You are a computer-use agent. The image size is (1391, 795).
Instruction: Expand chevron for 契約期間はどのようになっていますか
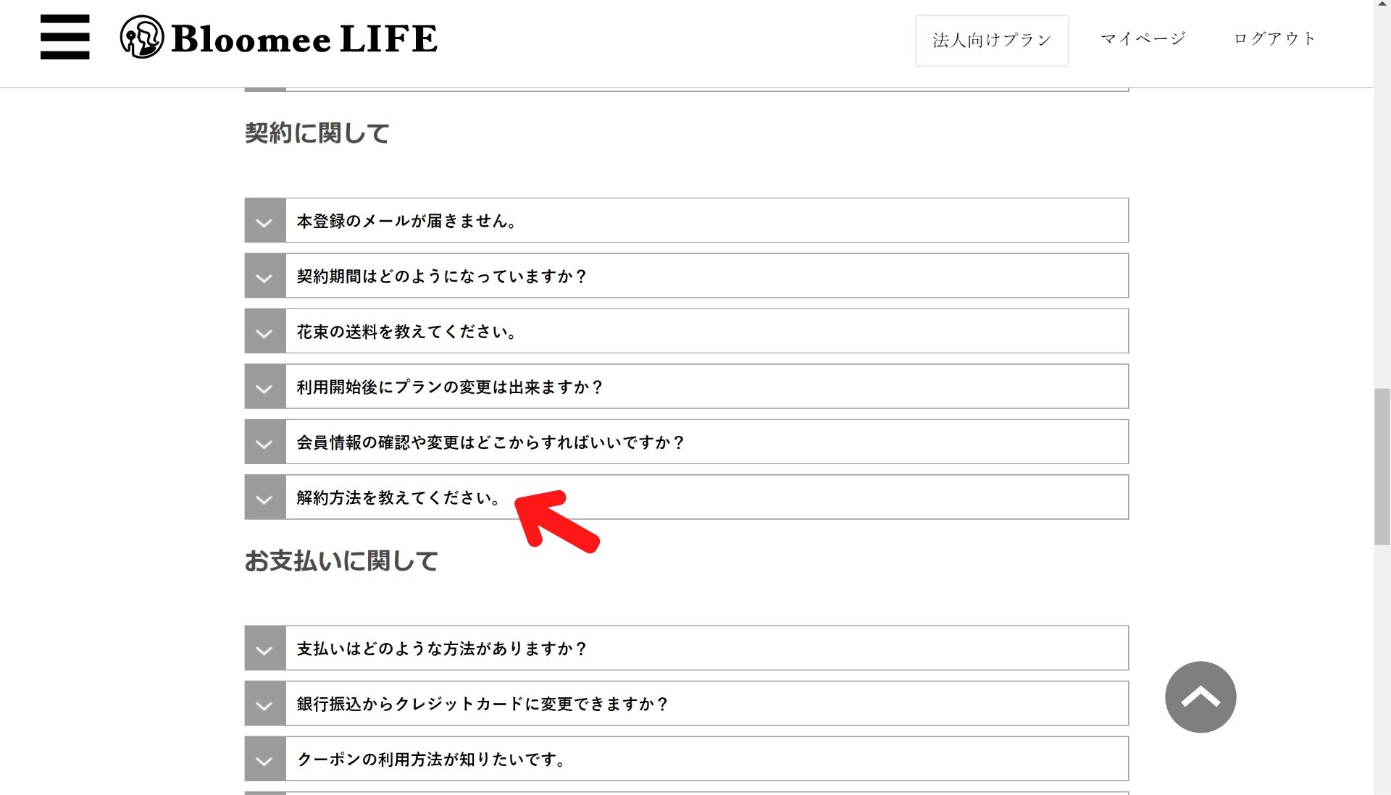[265, 276]
